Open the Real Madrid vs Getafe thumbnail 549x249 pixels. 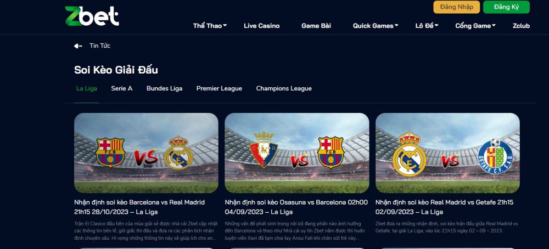point(447,153)
